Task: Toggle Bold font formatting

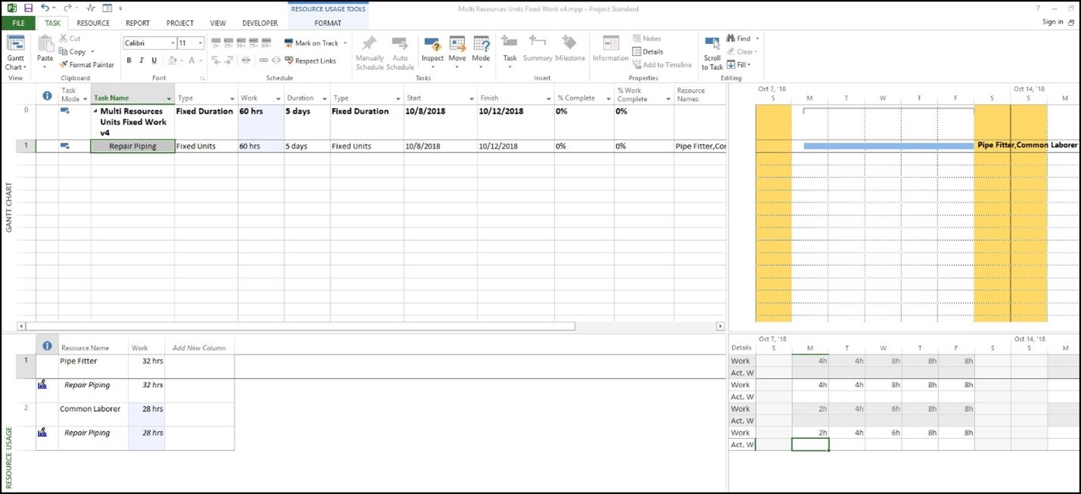Action: [129, 60]
